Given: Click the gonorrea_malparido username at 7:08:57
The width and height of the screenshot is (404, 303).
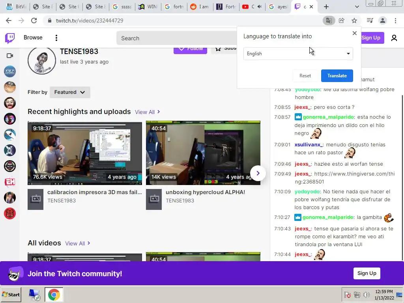Looking at the screenshot, I should point(329,117).
